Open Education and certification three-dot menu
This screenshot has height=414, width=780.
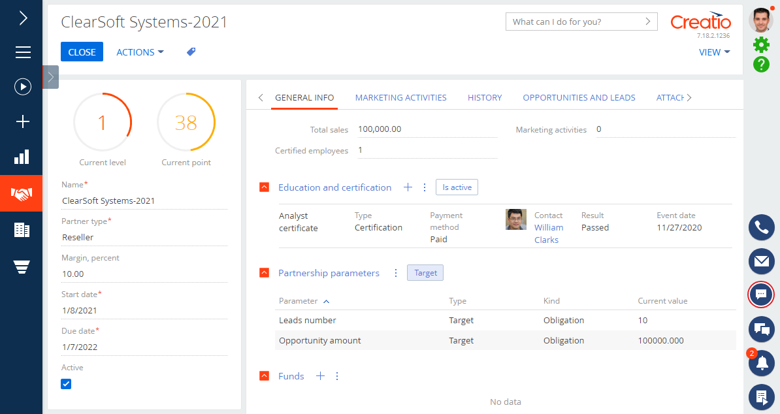pyautogui.click(x=425, y=187)
